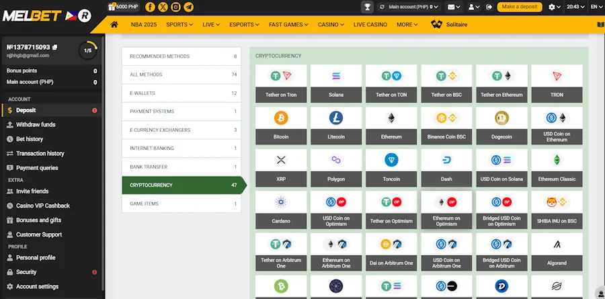Pick Binance Coin BSC tile
This screenshot has height=299, width=605.
tap(446, 126)
